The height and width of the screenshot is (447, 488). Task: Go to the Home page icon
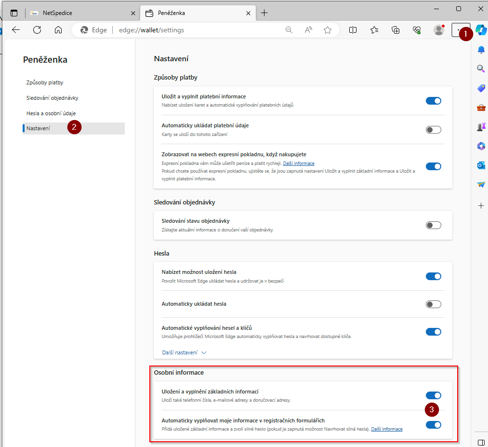[58, 30]
